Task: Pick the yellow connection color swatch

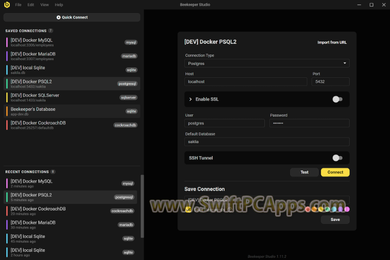Action: pos(321,209)
